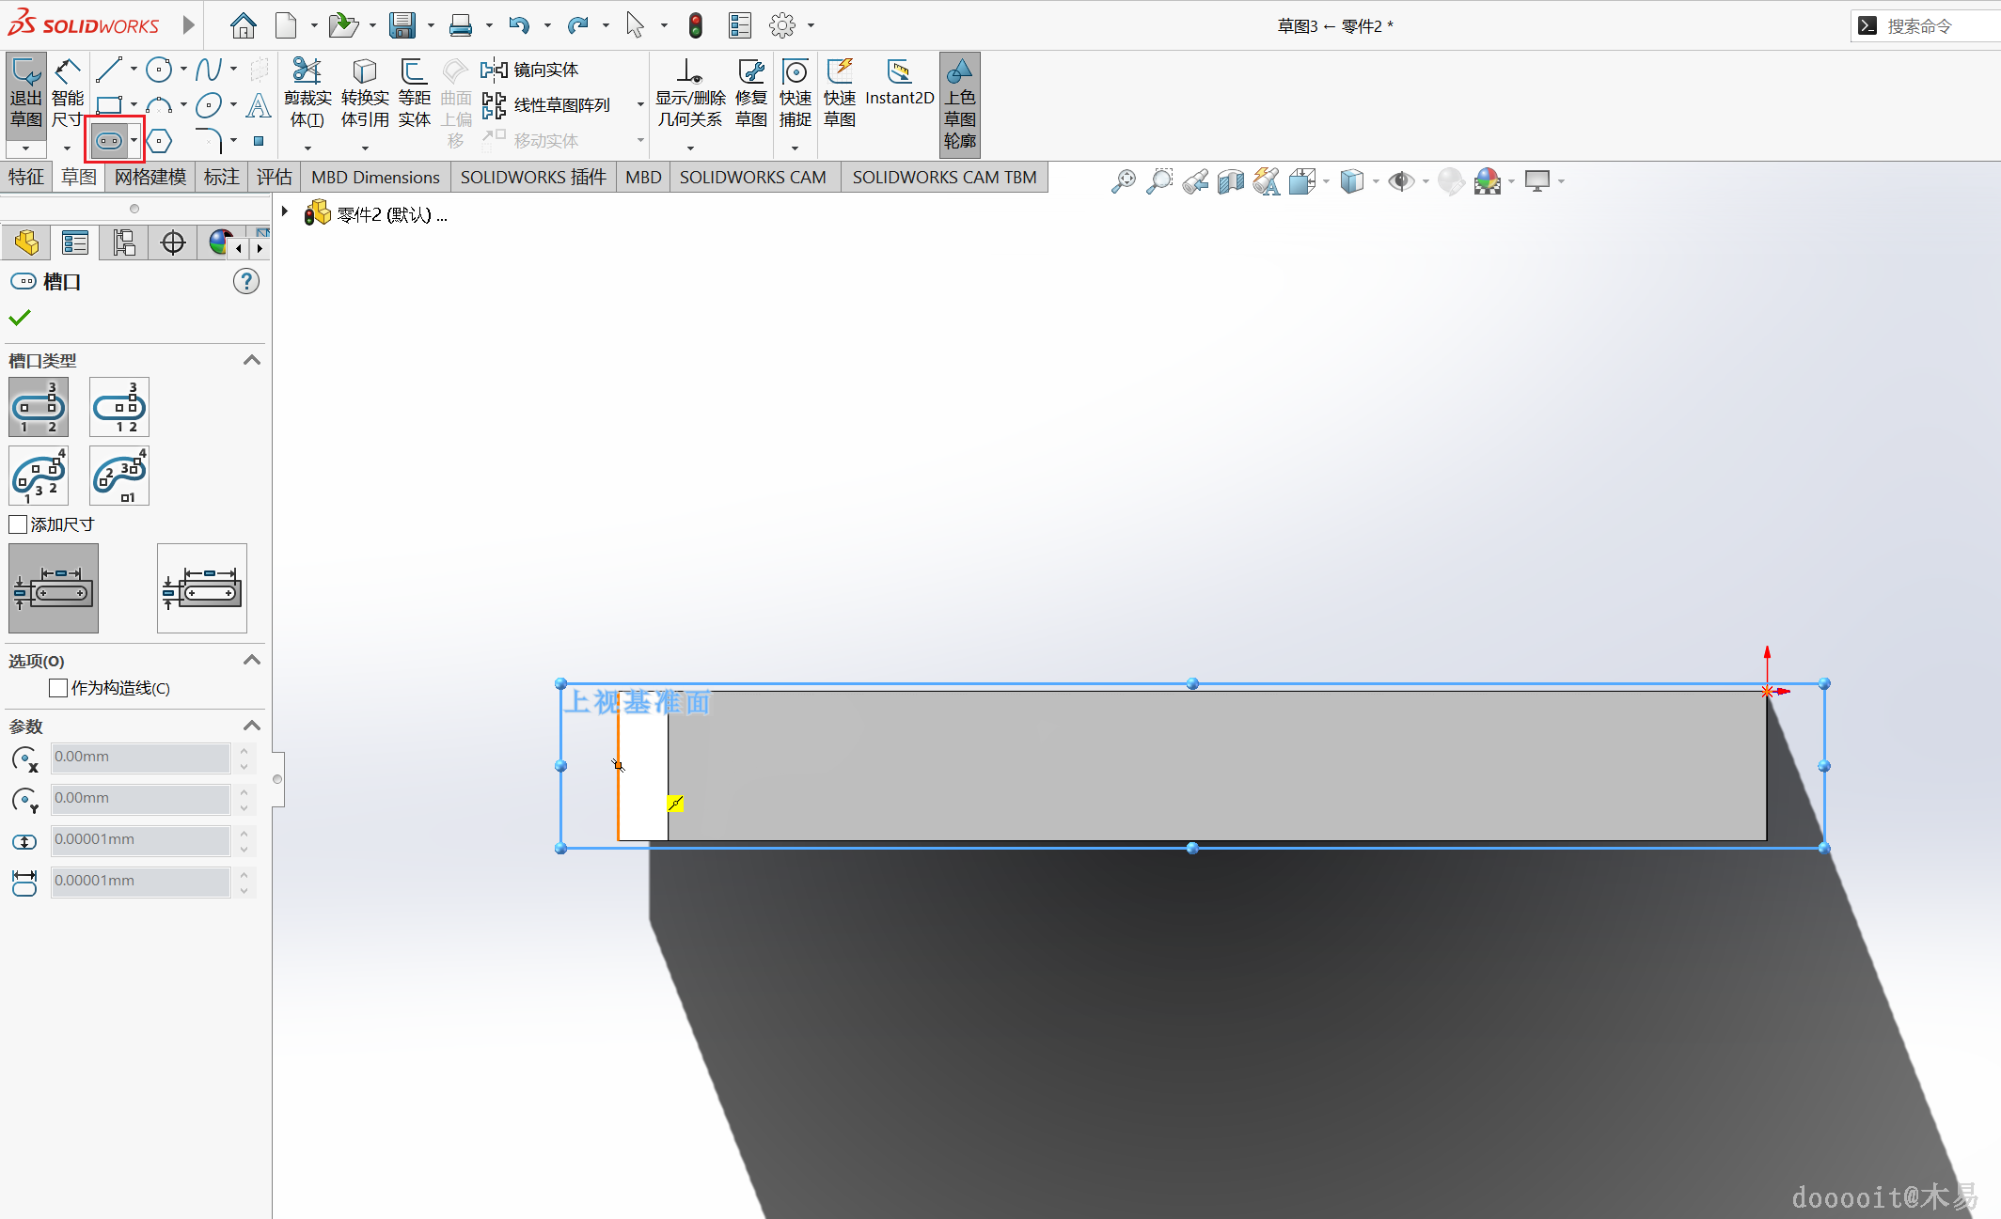
Task: Check 作为构造线 construction option
Action: click(x=58, y=688)
